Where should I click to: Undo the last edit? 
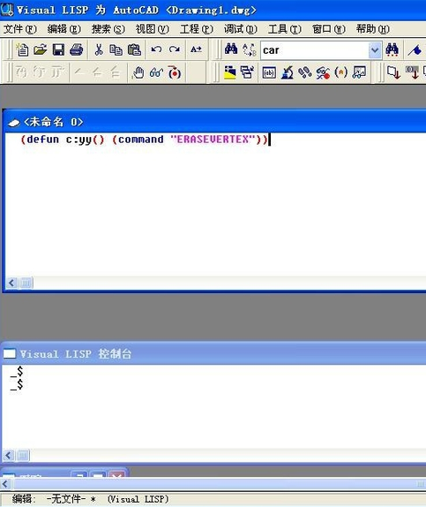tap(156, 49)
